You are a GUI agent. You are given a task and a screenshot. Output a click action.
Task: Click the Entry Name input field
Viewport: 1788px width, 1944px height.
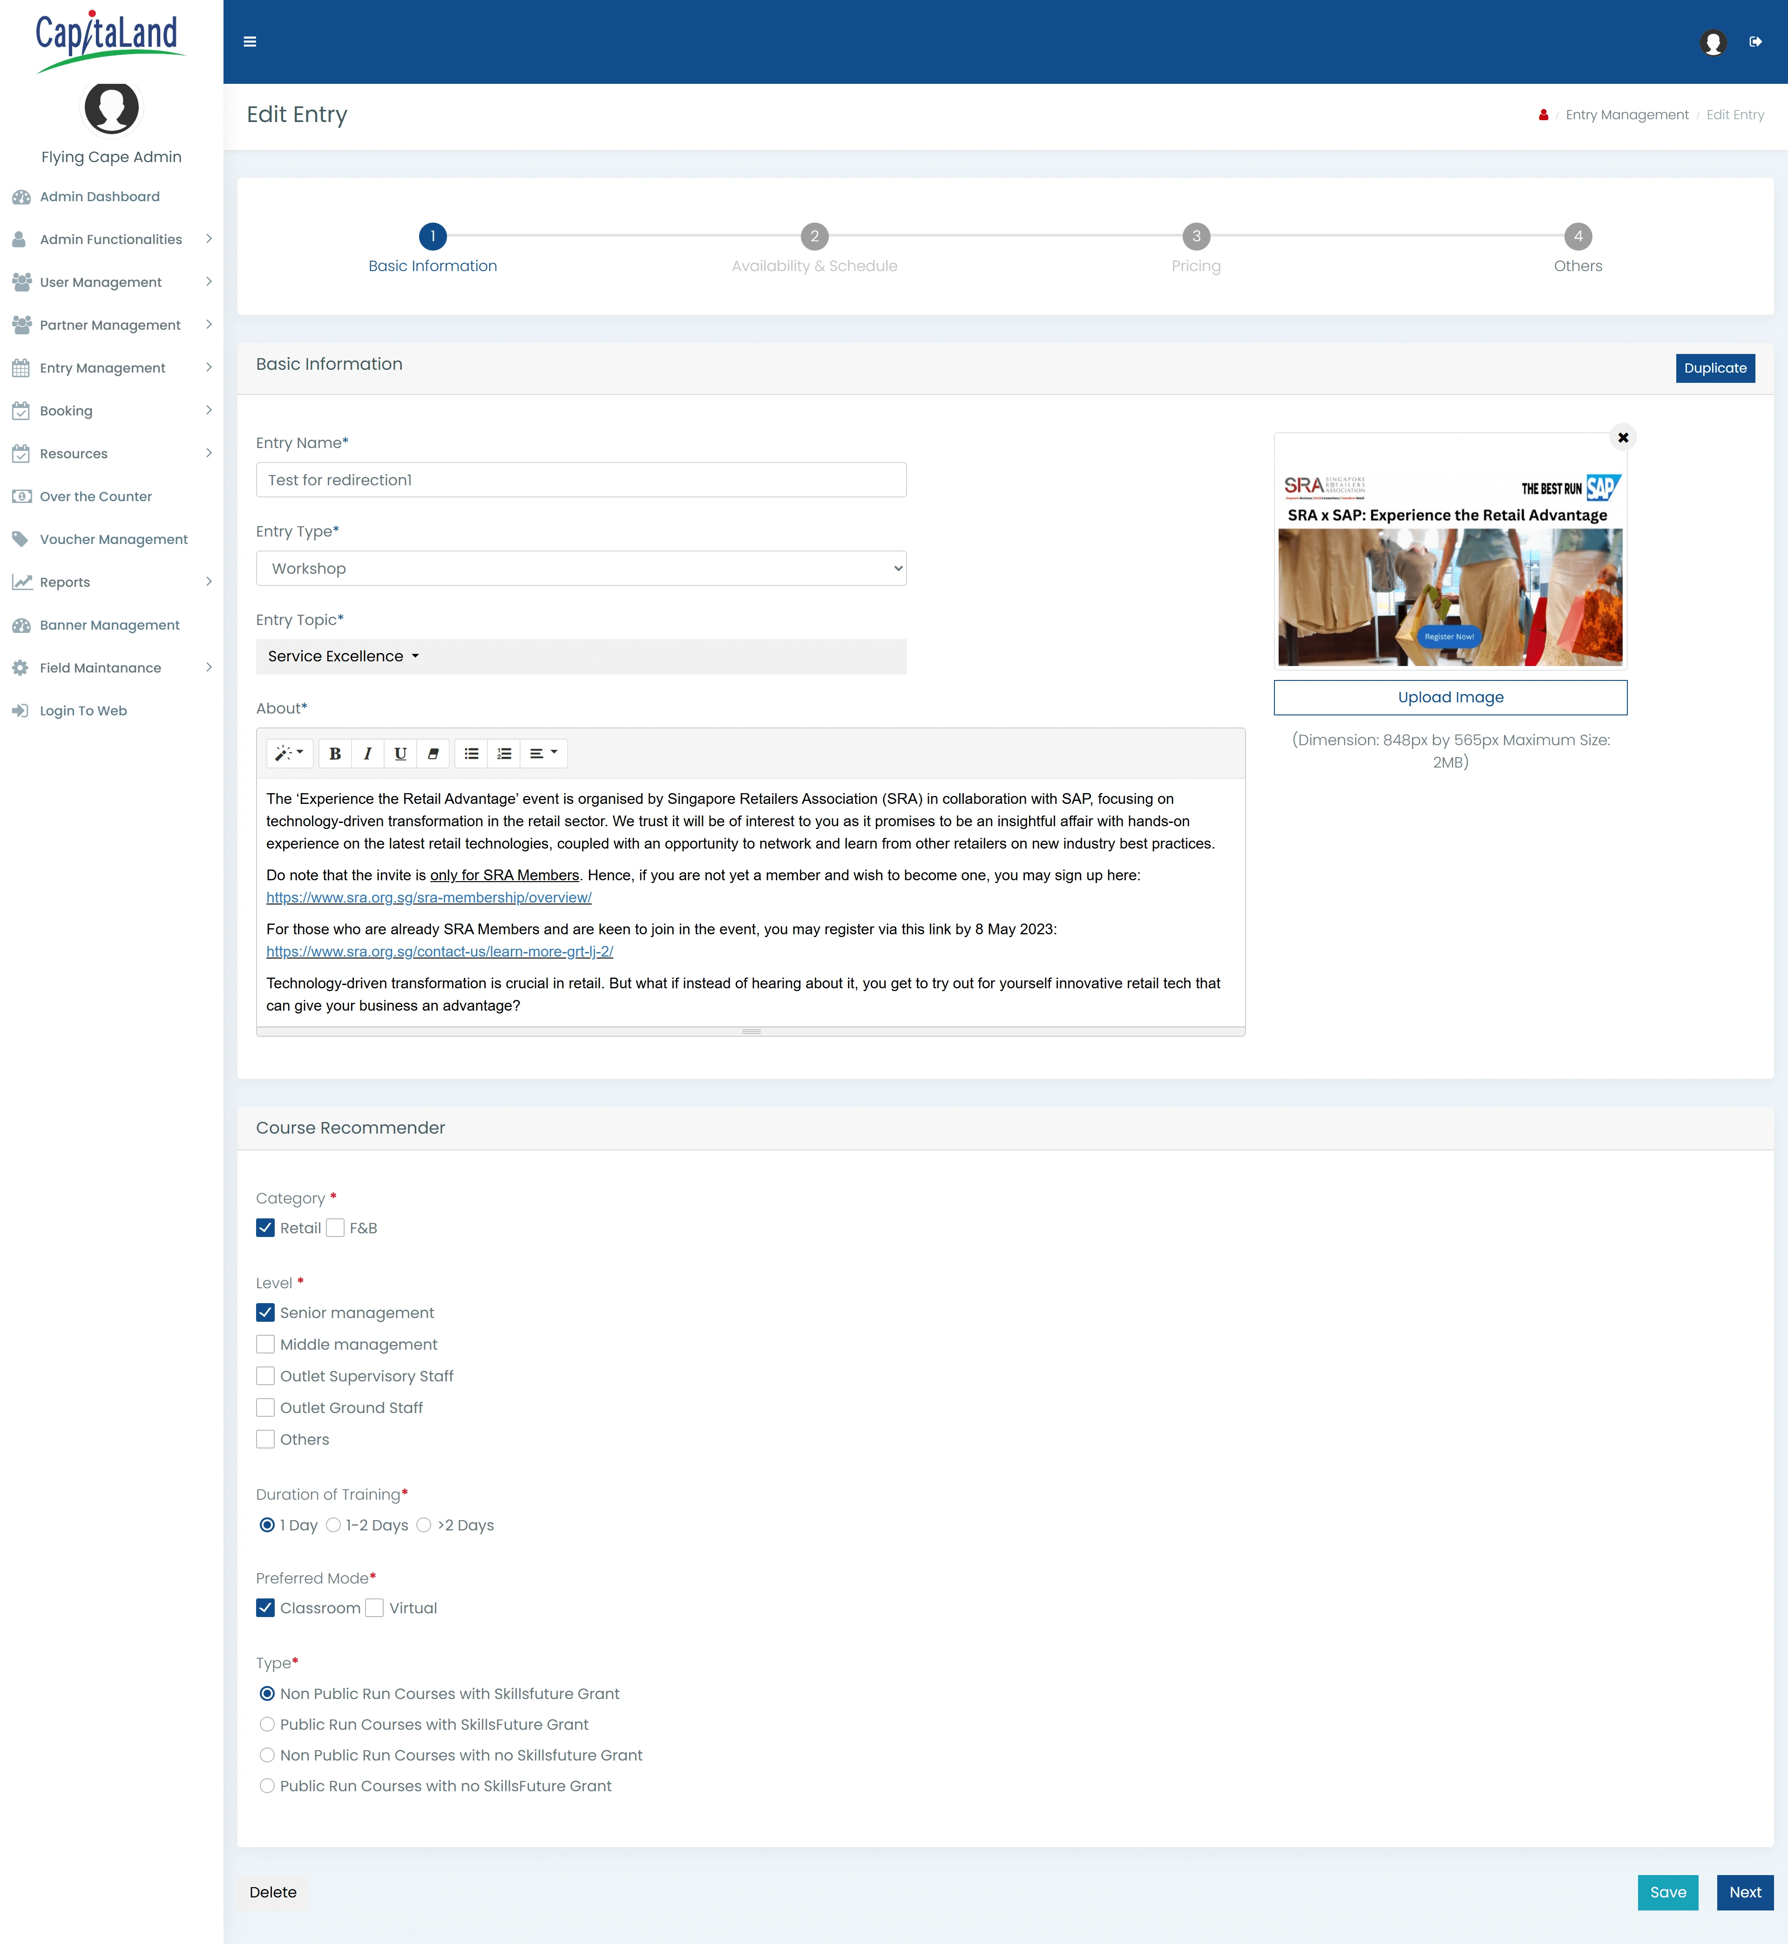coord(581,480)
